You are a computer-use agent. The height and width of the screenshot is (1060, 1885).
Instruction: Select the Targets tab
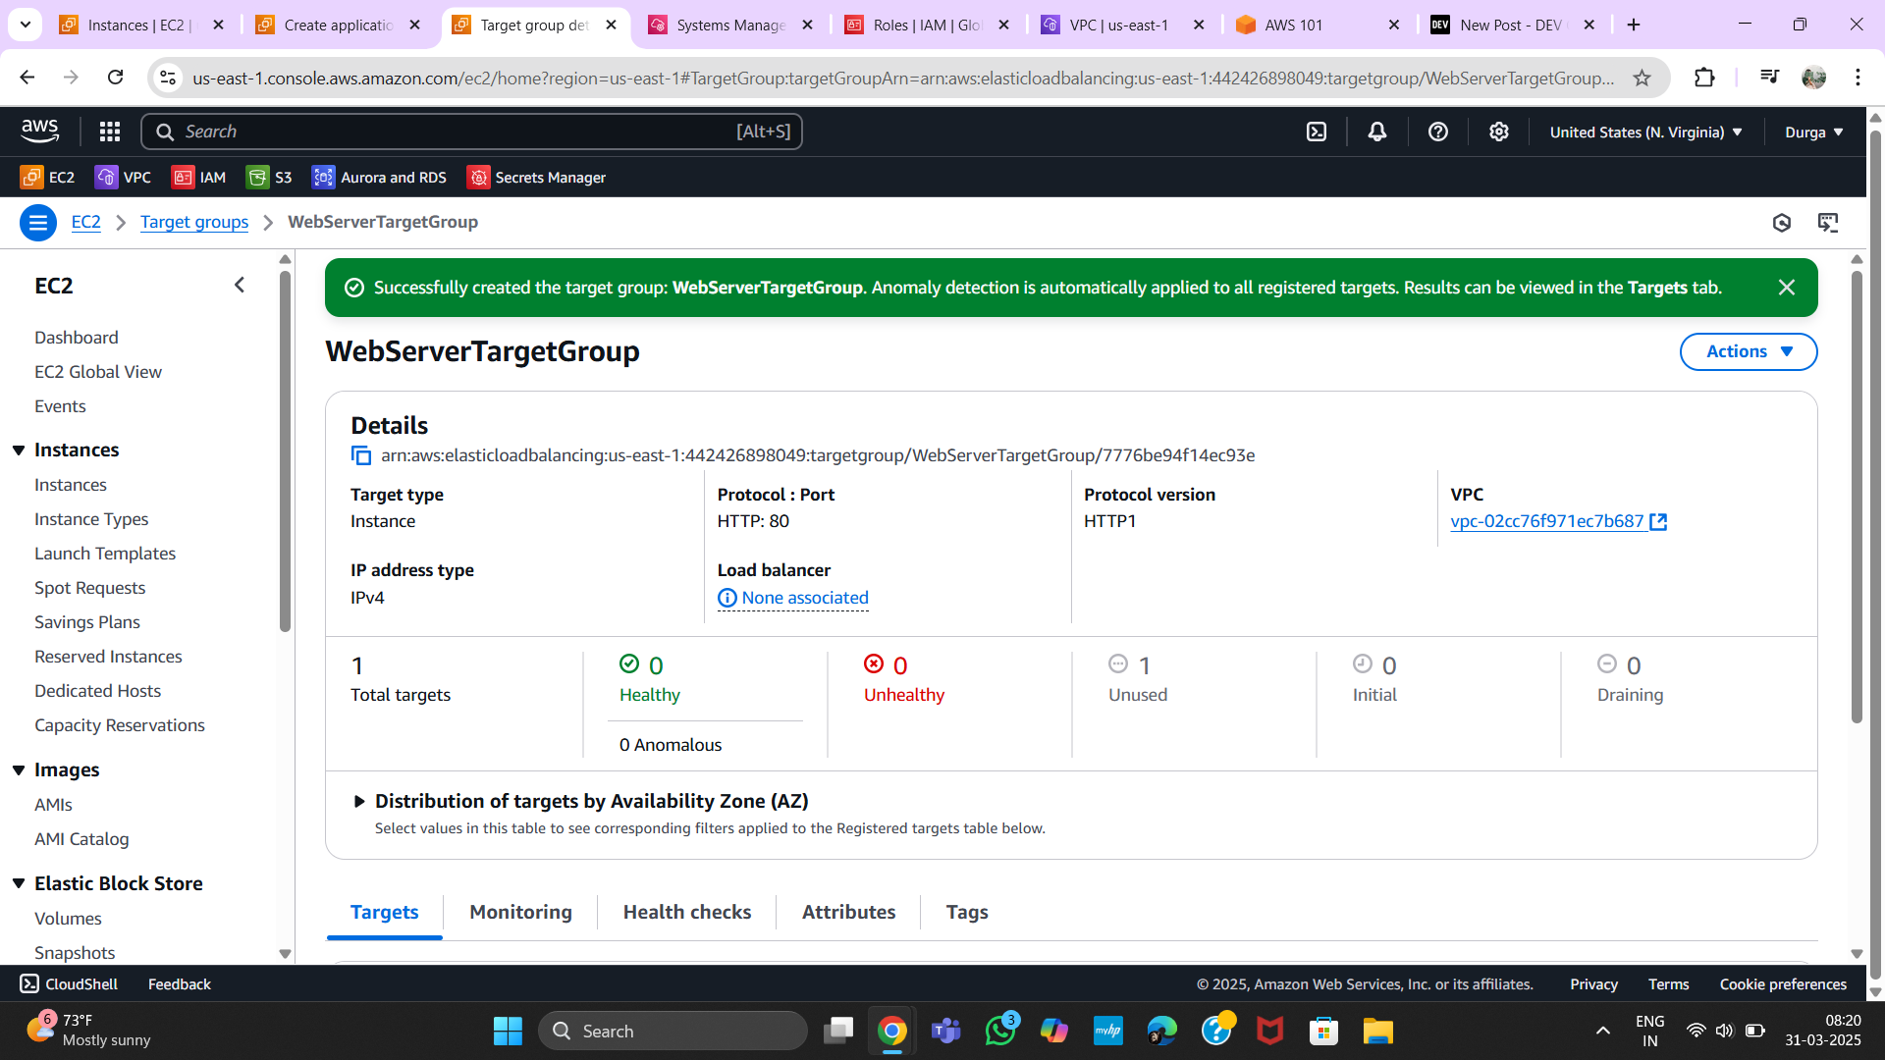click(385, 913)
